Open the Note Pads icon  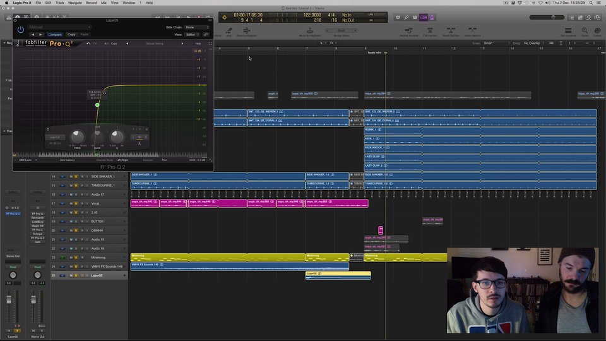tap(580, 18)
